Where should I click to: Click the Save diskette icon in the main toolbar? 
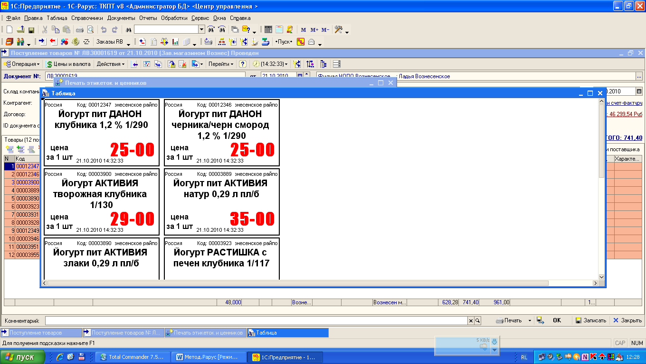point(31,29)
